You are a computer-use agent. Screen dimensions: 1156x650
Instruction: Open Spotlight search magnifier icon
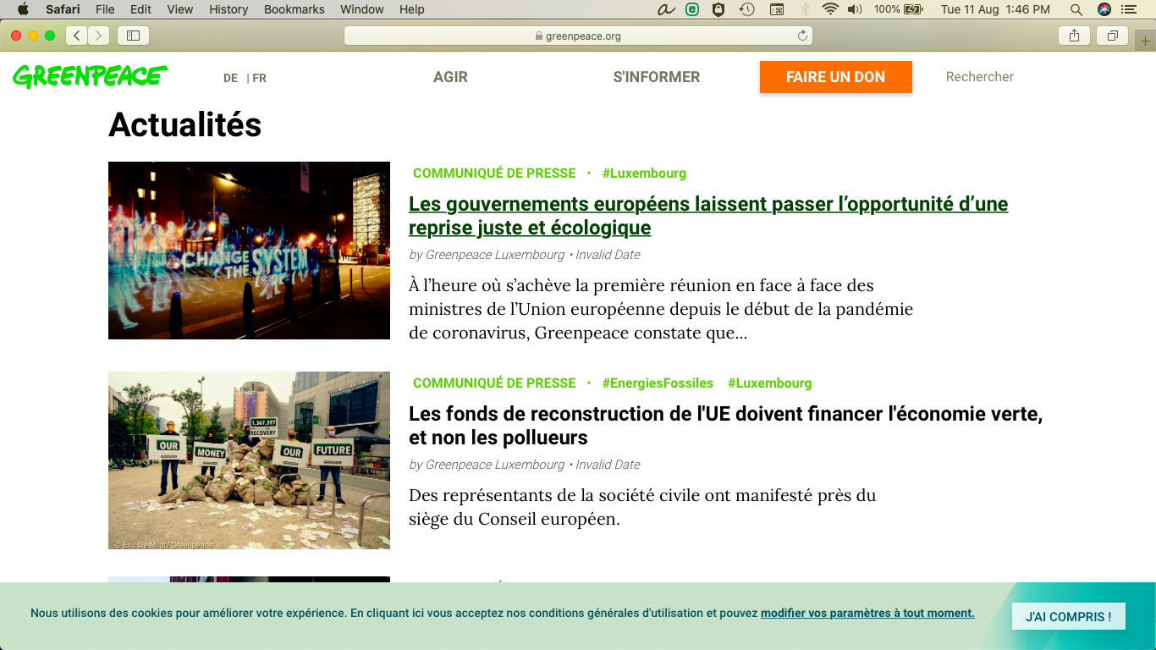(x=1076, y=9)
